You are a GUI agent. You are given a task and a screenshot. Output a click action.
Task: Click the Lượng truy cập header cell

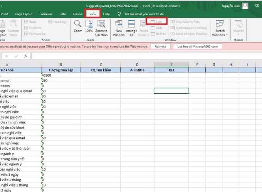61,70
